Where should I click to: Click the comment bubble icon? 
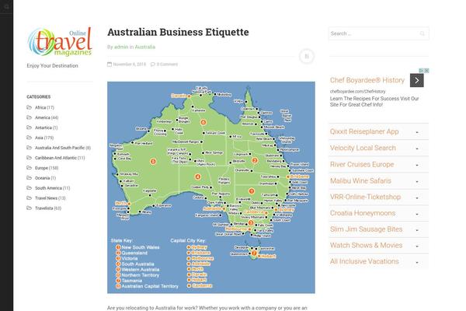point(153,65)
